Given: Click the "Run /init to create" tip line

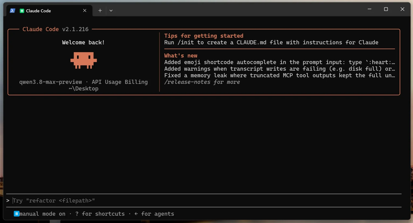Looking at the screenshot, I should (271, 43).
